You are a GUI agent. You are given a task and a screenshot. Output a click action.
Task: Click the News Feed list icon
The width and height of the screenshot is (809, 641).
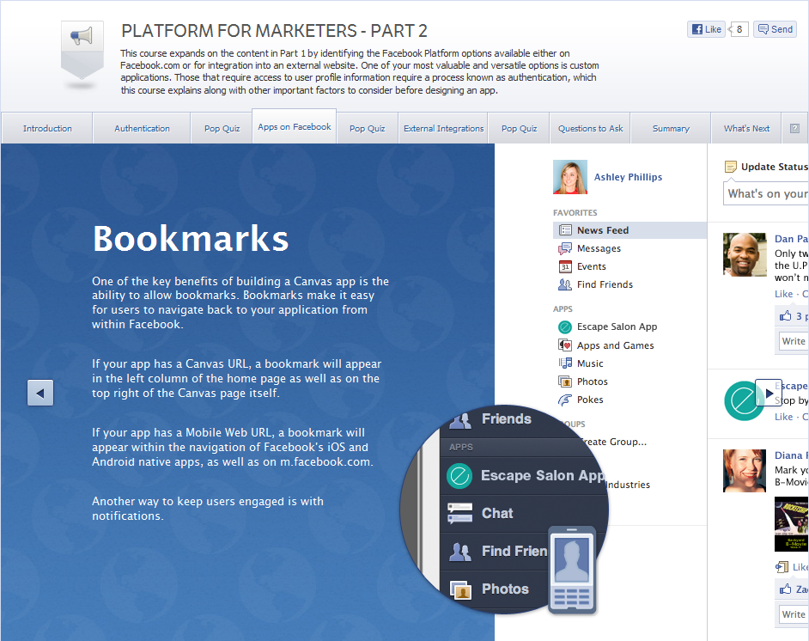565,230
